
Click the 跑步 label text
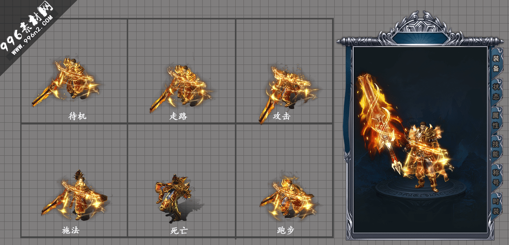[286, 230]
